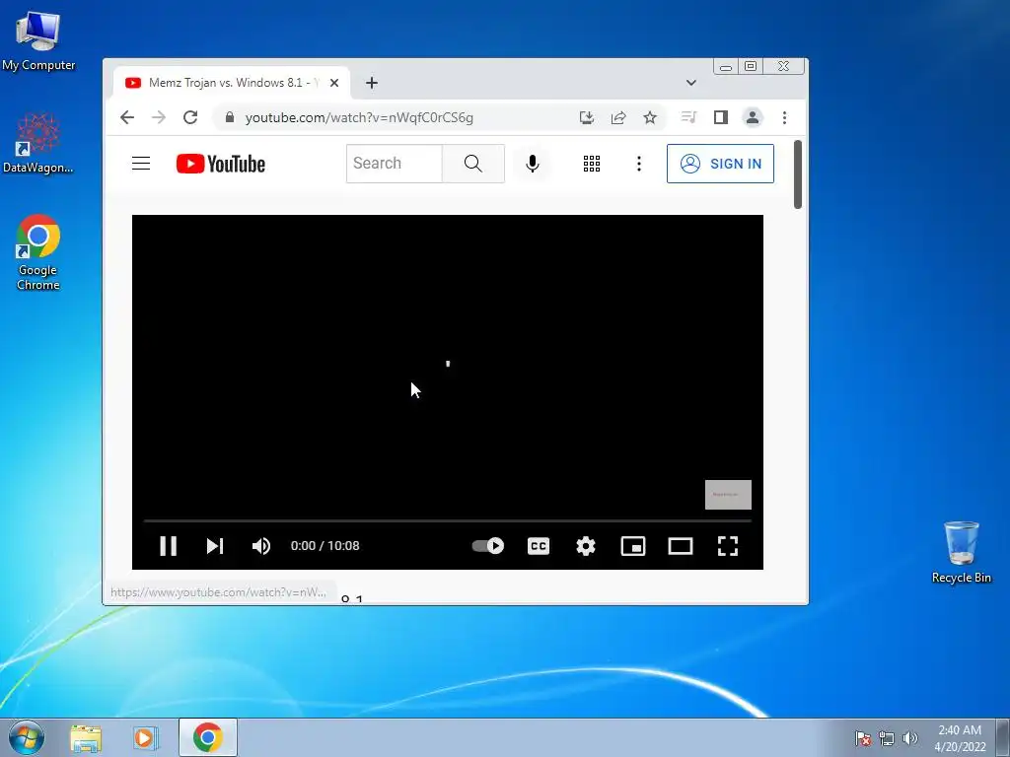Reload the current page
1010x757 pixels.
point(190,117)
